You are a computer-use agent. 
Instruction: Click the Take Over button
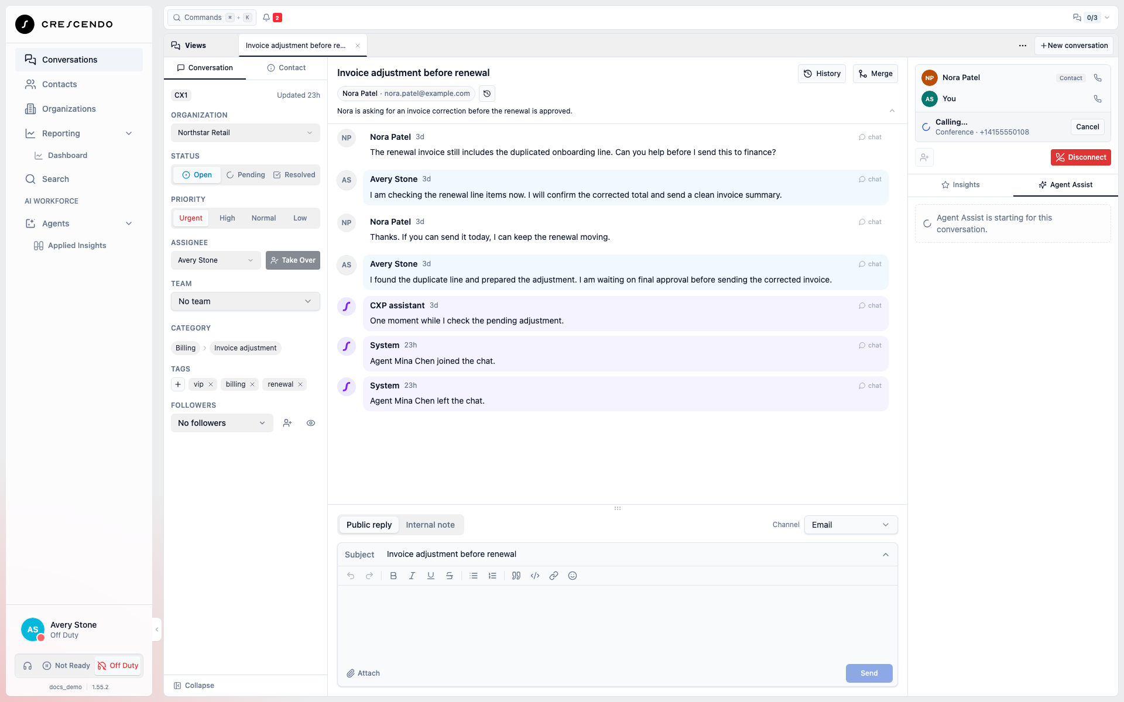coord(293,260)
